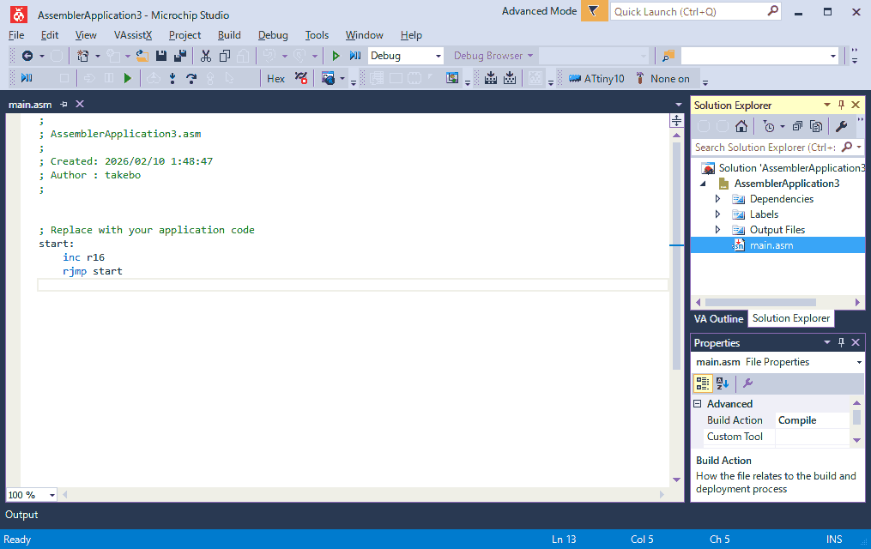
Task: Click Start Debugging and Break icon beside Debug combo
Action: coord(355,56)
